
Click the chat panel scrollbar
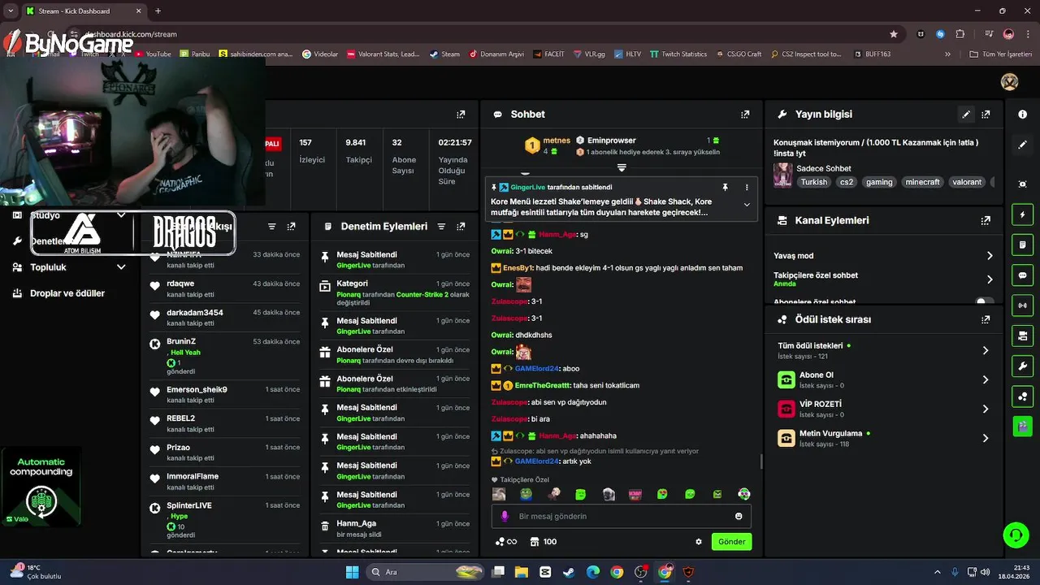(x=760, y=461)
